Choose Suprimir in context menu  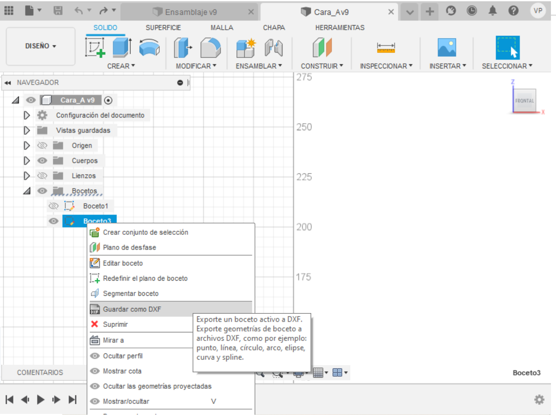click(x=141, y=324)
